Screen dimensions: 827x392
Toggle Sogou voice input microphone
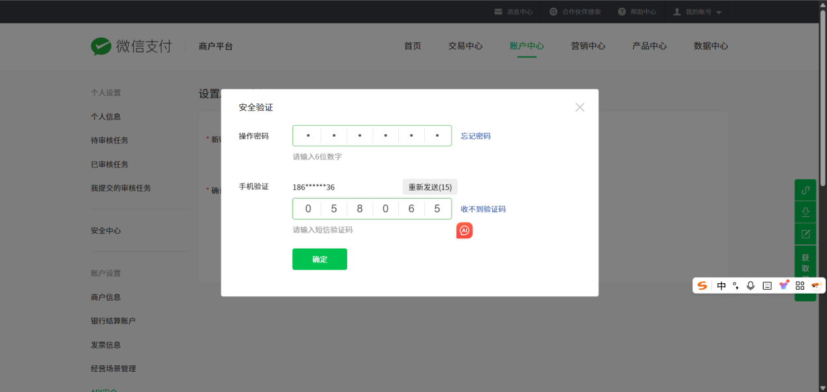click(x=751, y=286)
